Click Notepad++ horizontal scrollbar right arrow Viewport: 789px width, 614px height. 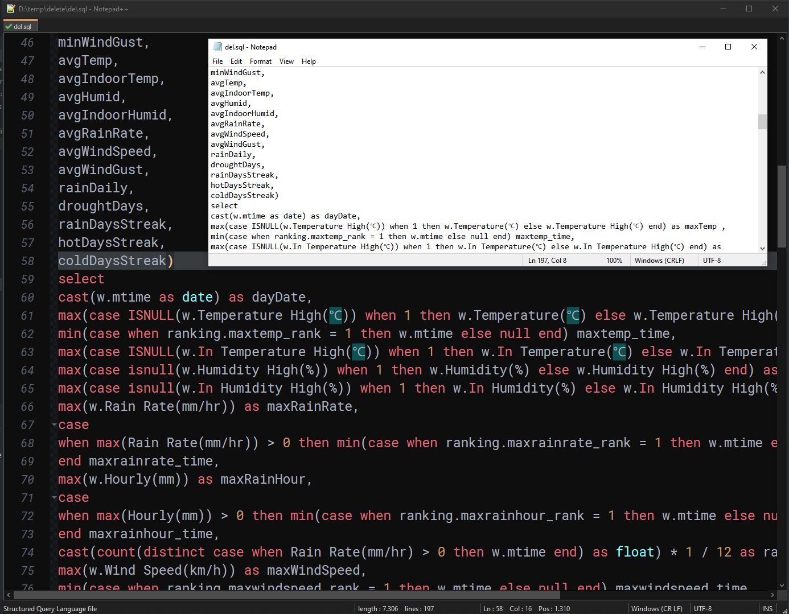pyautogui.click(x=772, y=595)
